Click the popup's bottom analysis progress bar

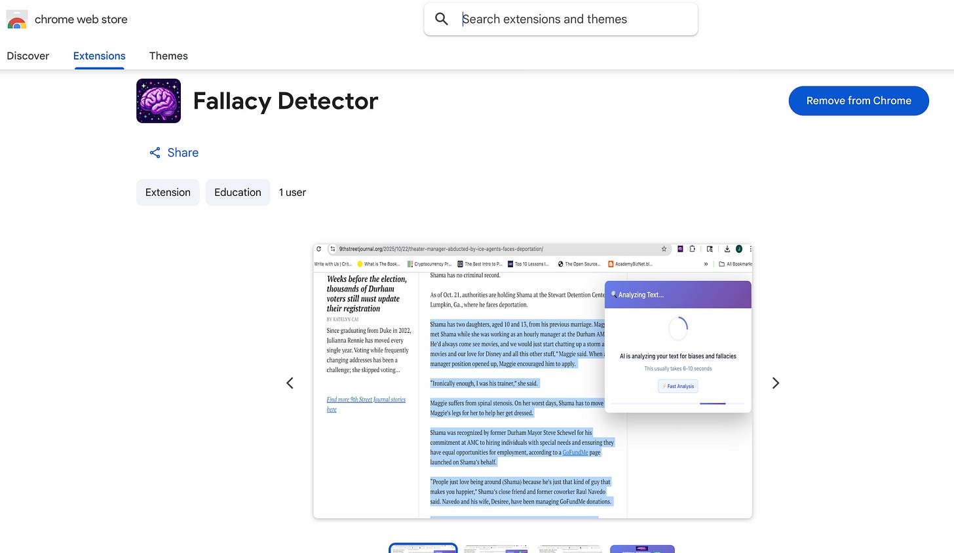(677, 404)
